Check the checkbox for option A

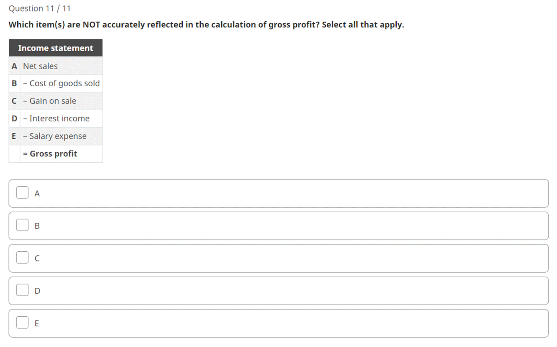click(22, 193)
